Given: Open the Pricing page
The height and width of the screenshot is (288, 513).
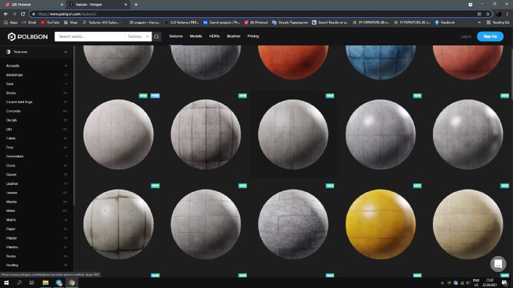Looking at the screenshot, I should (x=253, y=36).
